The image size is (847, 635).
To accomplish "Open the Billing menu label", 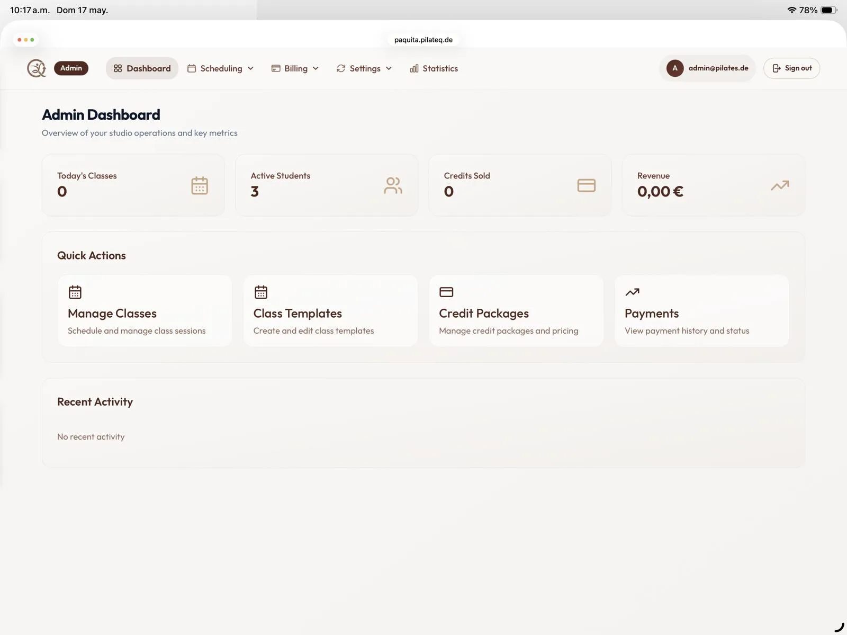I will click(x=296, y=68).
